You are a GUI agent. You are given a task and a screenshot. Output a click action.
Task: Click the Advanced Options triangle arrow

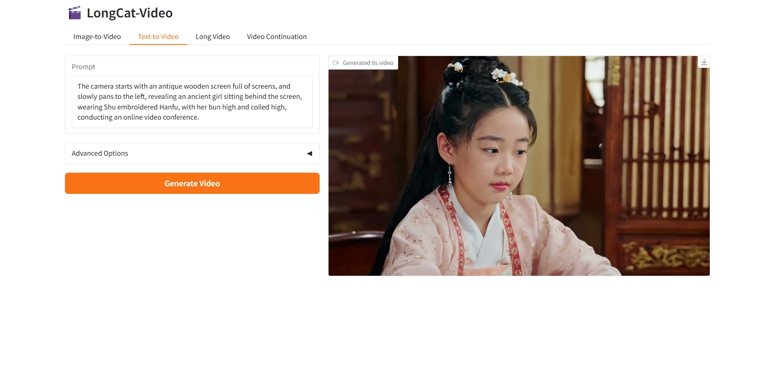[309, 154]
